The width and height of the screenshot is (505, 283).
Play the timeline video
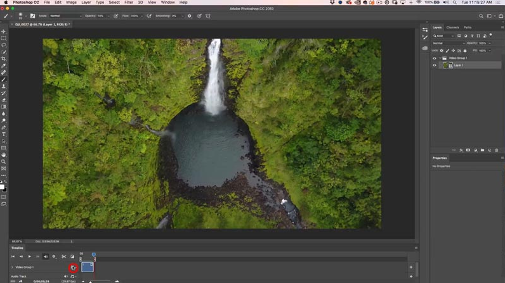29,256
